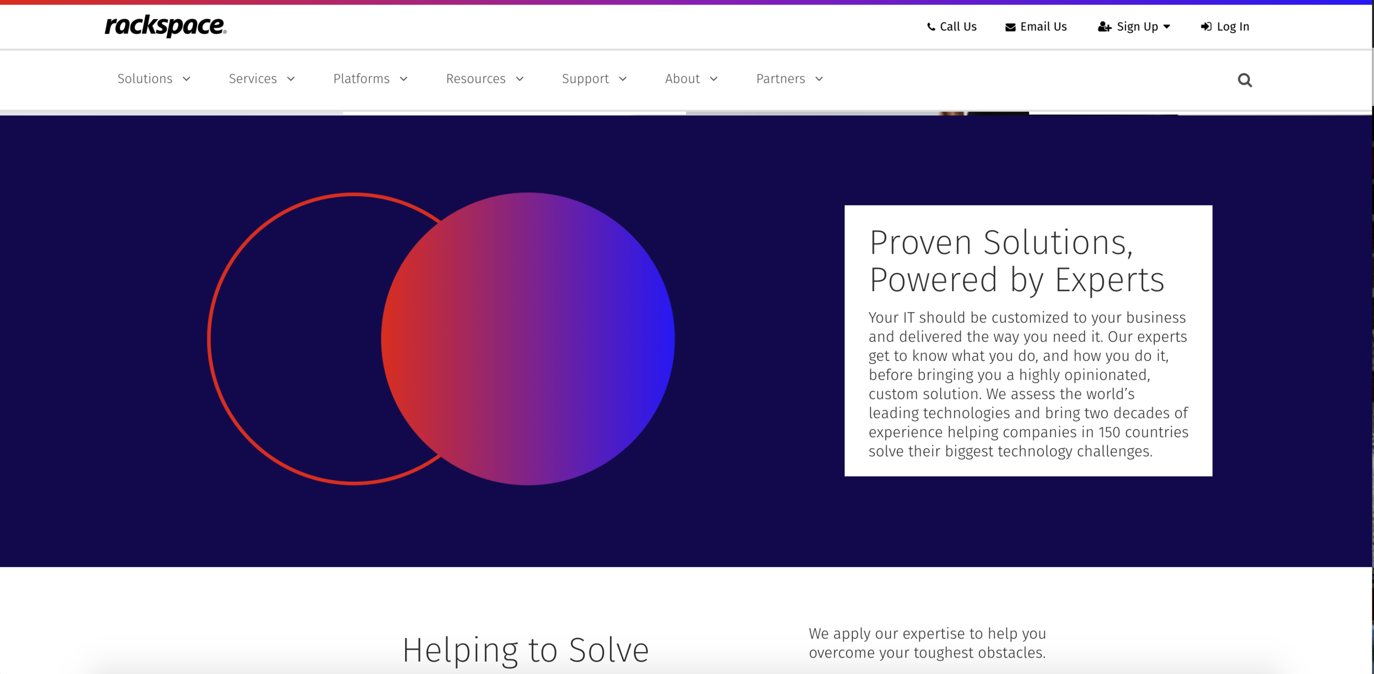This screenshot has height=674, width=1374.
Task: Click the person-plus icon next to Sign Up
Action: pos(1105,26)
